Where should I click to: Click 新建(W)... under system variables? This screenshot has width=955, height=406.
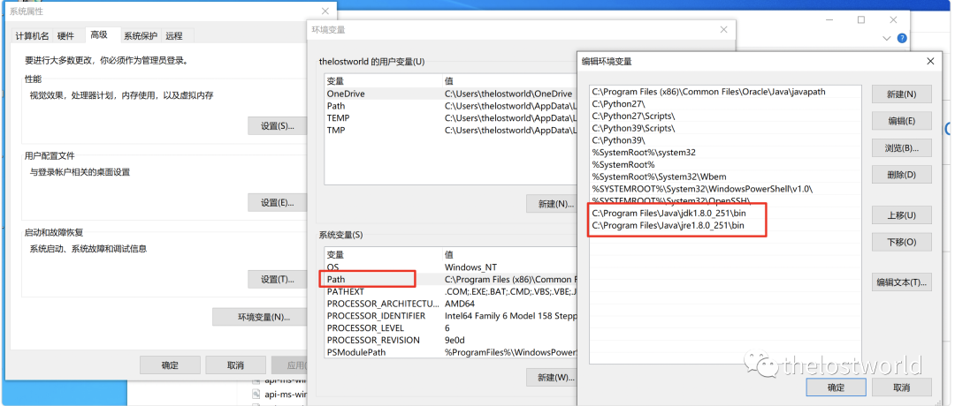tap(551, 378)
